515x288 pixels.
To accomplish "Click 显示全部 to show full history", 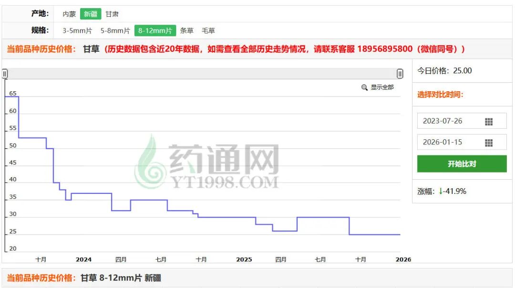I will coord(382,87).
